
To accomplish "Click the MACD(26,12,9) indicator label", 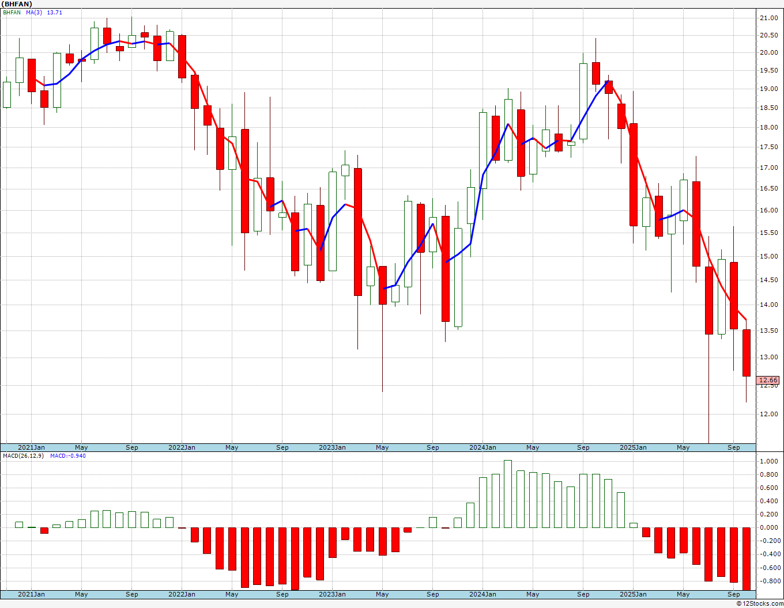I will coord(24,456).
